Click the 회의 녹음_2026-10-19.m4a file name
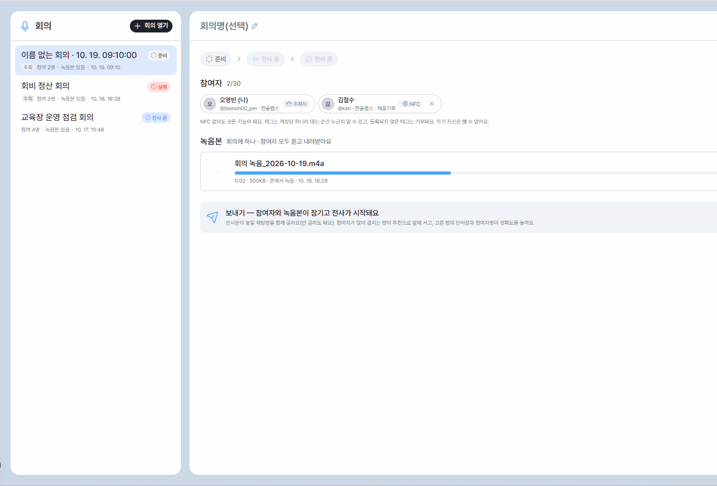This screenshot has width=717, height=486. pos(279,163)
